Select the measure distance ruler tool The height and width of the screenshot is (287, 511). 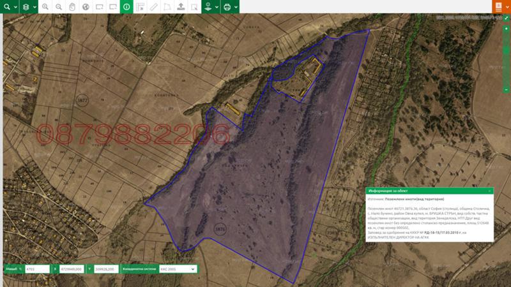click(153, 7)
